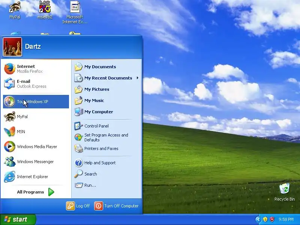This screenshot has width=300, height=225.
Task: Select the MyPal desktop shortcut
Action: click(15, 10)
